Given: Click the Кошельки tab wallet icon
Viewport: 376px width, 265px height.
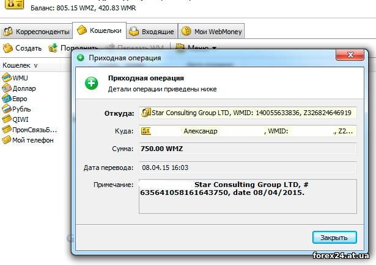Looking at the screenshot, I should pyautogui.click(x=82, y=30).
